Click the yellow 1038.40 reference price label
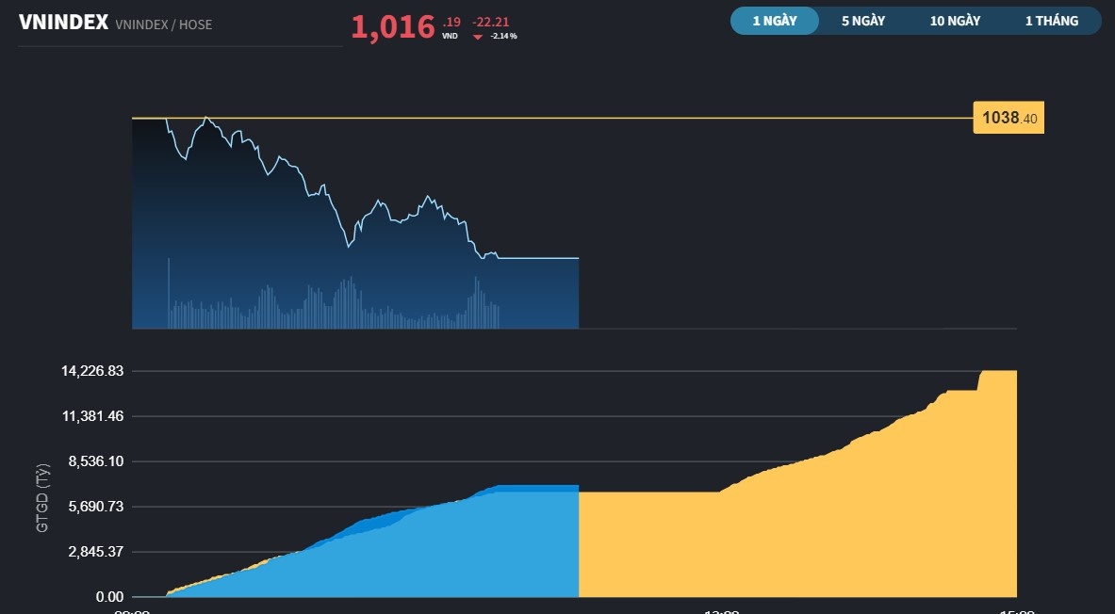This screenshot has width=1115, height=614. point(1008,119)
